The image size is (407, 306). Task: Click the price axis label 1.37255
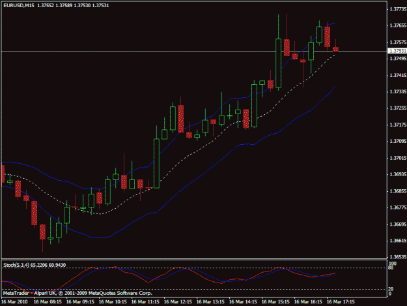398,108
